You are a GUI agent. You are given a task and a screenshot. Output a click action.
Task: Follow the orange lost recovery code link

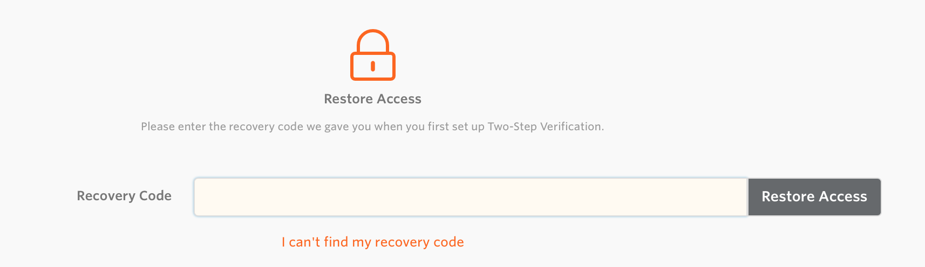(x=372, y=242)
